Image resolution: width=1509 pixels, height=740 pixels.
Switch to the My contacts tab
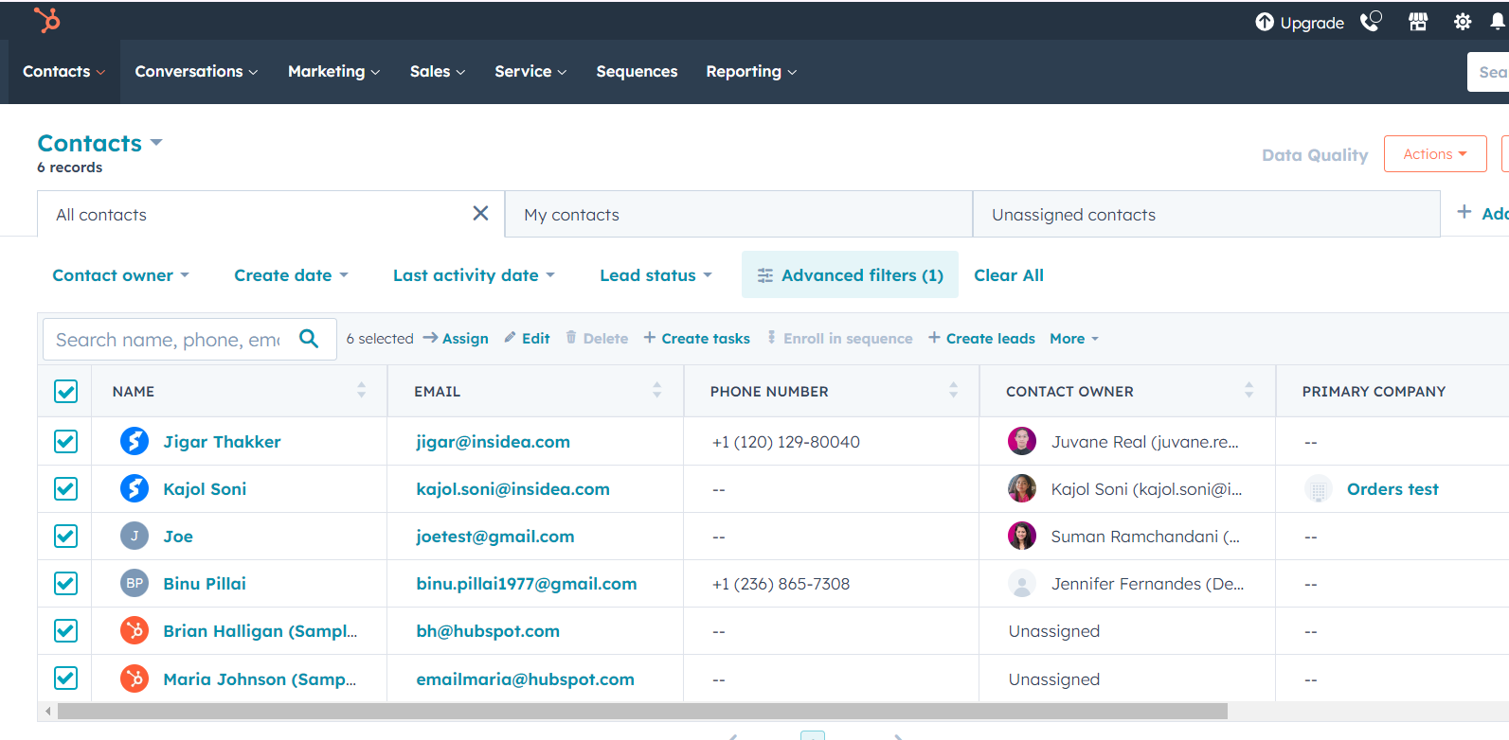click(739, 215)
